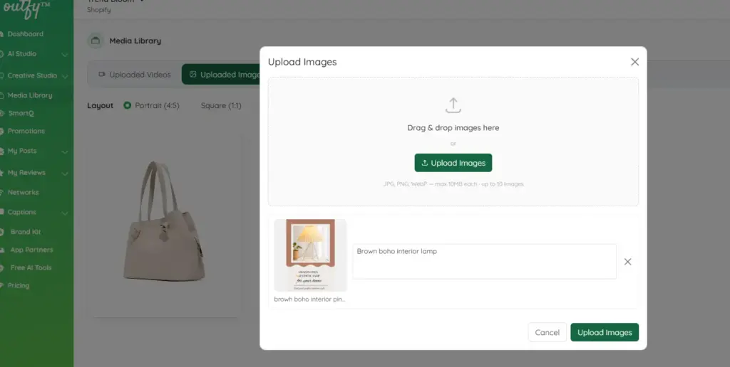
Task: Click the green Upload Images button in drop zone
Action: click(453, 163)
